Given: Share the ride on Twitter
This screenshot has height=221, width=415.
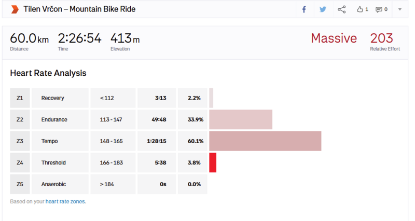Looking at the screenshot, I should click(x=323, y=9).
